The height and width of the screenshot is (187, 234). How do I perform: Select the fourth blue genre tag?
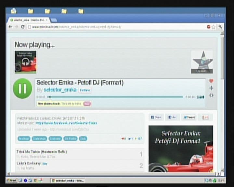click(x=71, y=139)
